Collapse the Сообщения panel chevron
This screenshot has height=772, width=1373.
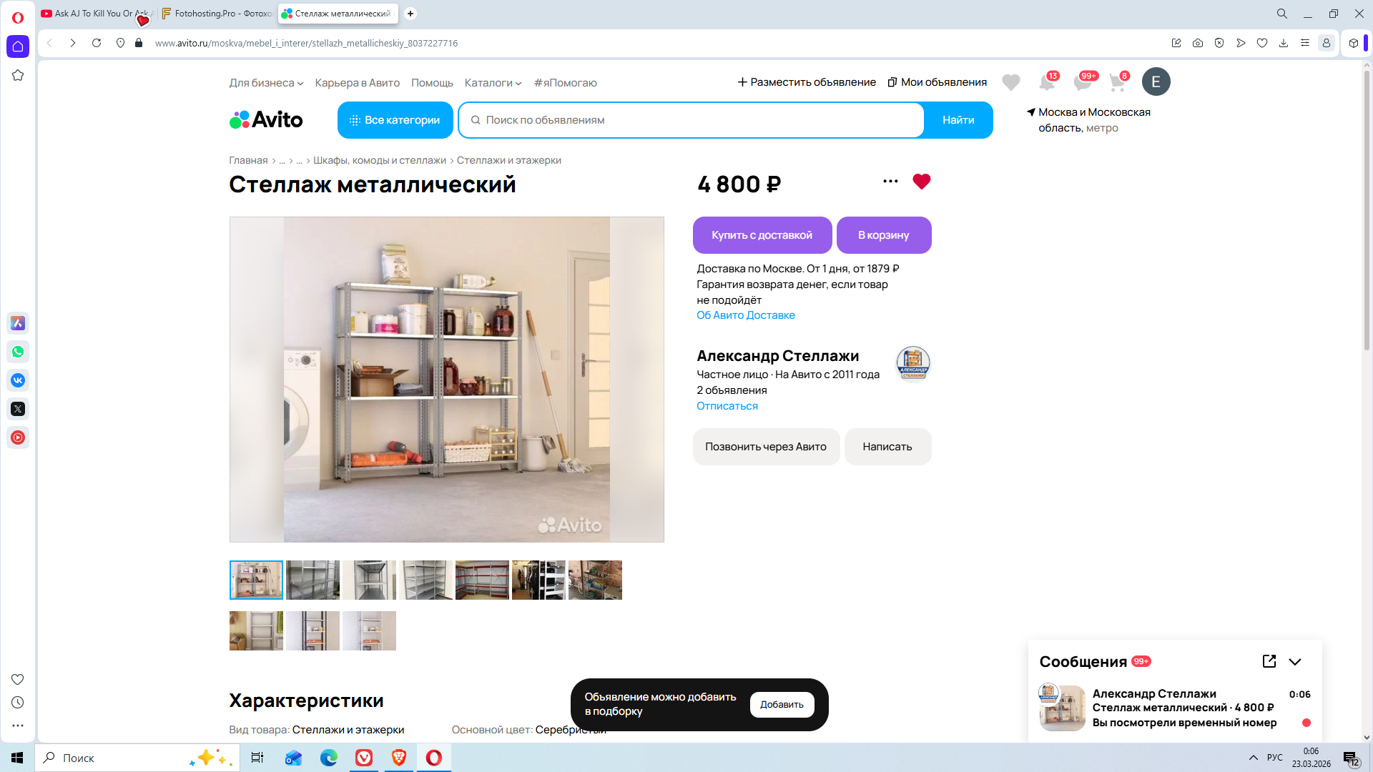(x=1294, y=662)
